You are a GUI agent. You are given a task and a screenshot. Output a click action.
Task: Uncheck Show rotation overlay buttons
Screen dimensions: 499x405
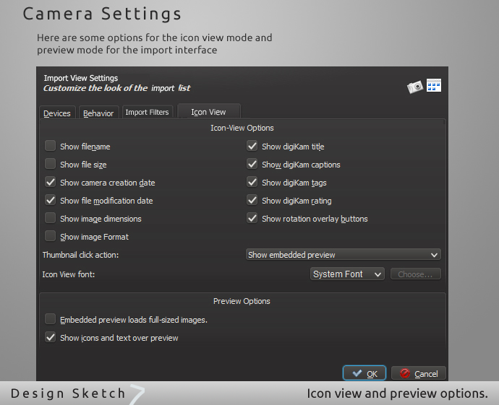252,218
